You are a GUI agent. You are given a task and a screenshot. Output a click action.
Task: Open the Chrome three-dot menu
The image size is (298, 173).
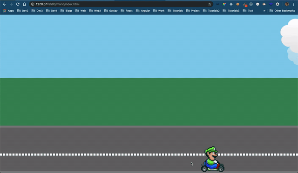293,4
